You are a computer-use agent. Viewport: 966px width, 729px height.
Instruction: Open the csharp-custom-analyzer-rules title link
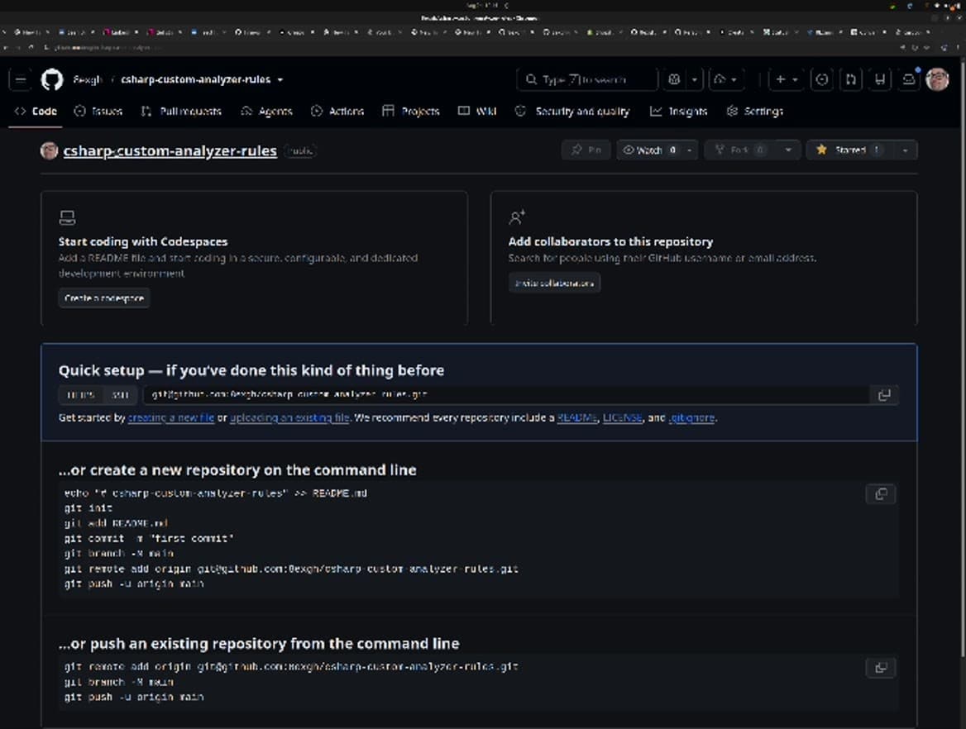pos(170,151)
